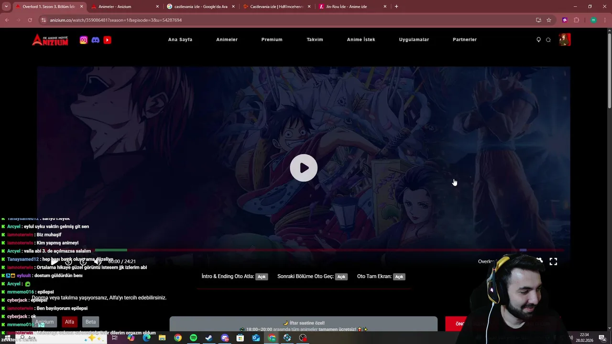View site information icon in address bar

point(44,20)
